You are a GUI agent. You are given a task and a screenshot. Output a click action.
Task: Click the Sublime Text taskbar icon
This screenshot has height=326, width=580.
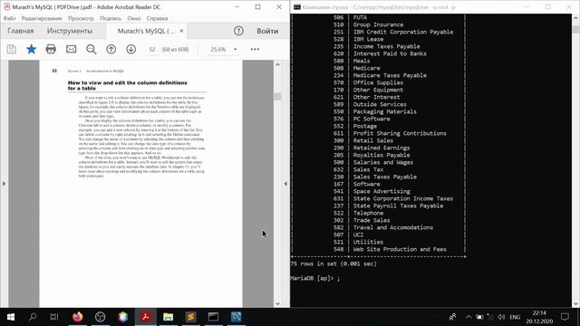click(190, 317)
